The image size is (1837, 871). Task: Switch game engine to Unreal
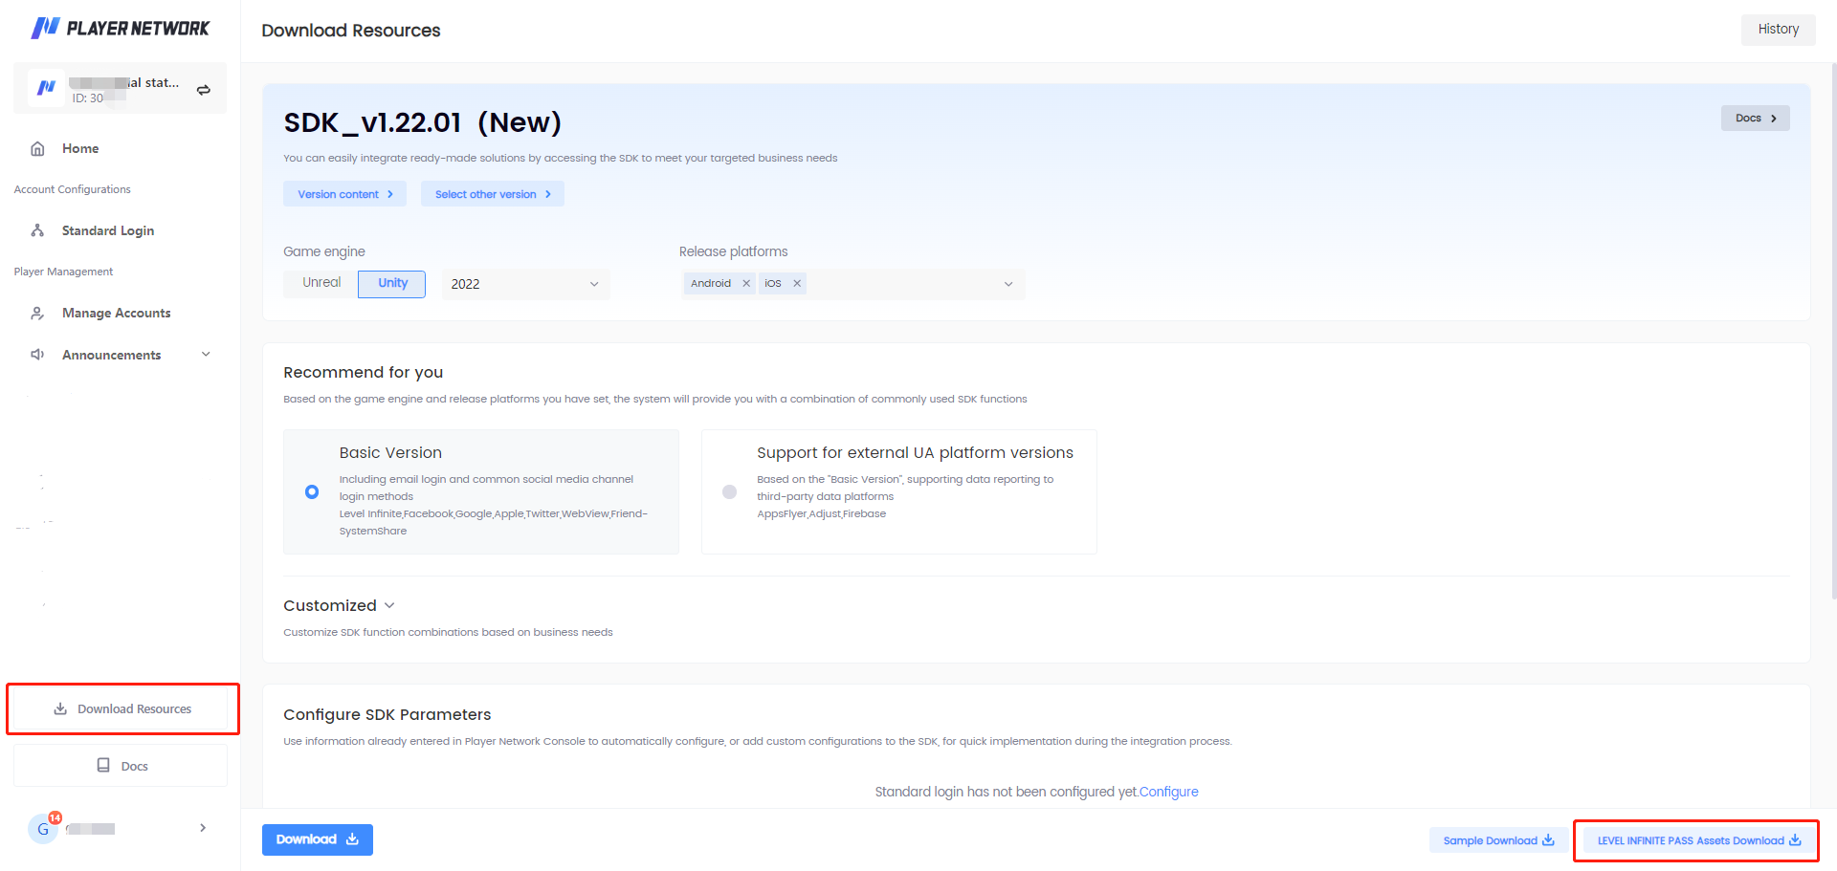(321, 283)
